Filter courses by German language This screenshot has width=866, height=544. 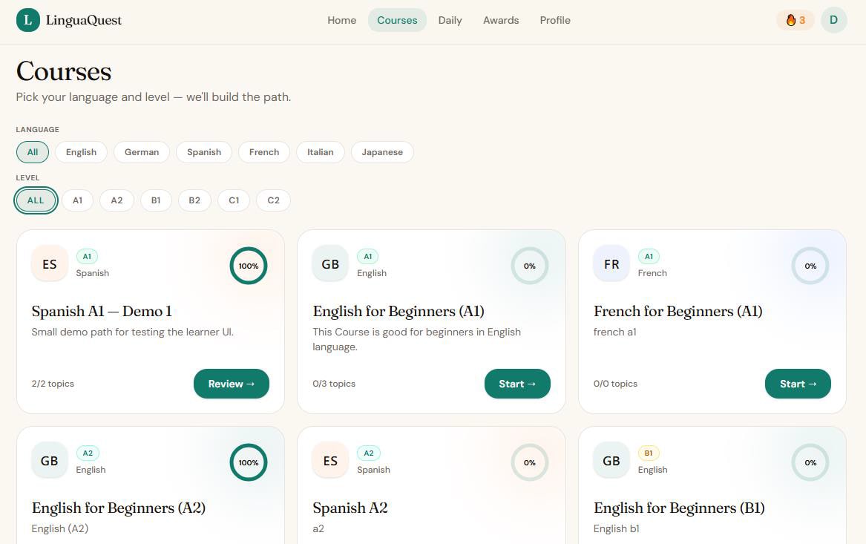coord(142,152)
